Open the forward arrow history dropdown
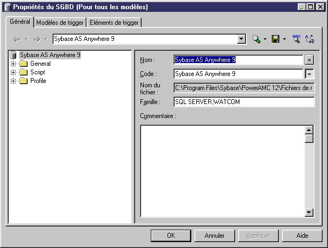Viewport: 328px width, 248px height. [46, 39]
